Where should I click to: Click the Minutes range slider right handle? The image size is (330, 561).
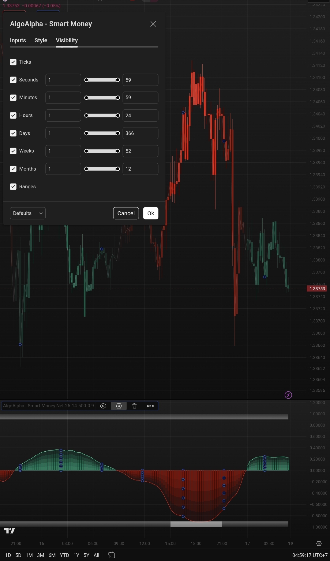(x=118, y=98)
